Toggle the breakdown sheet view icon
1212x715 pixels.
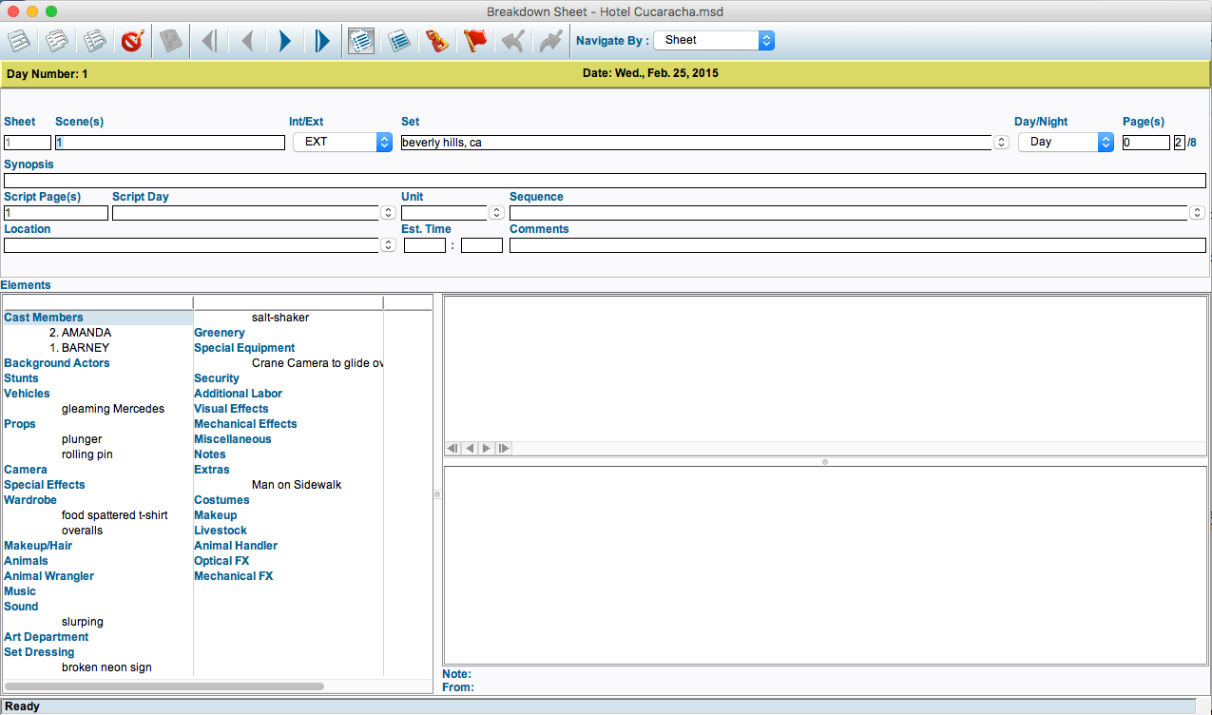tap(360, 41)
